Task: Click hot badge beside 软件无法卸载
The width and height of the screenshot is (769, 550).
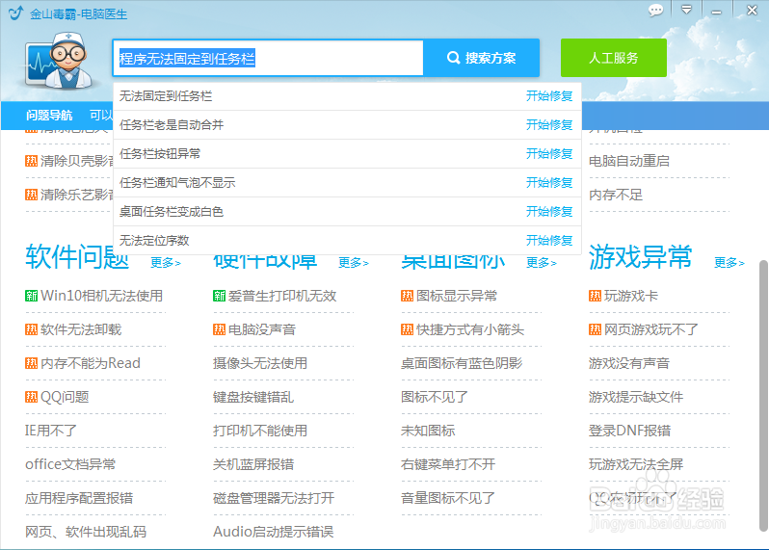Action: point(32,329)
